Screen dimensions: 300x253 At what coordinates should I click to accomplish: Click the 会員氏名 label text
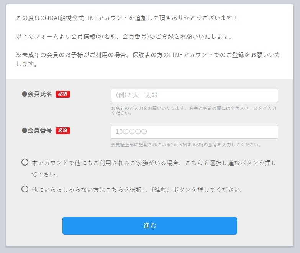click(x=40, y=94)
